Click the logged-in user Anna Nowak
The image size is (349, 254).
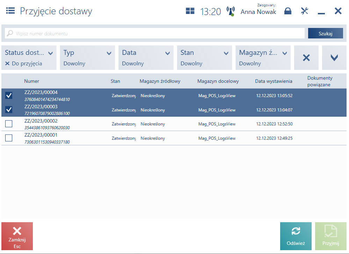coord(258,12)
